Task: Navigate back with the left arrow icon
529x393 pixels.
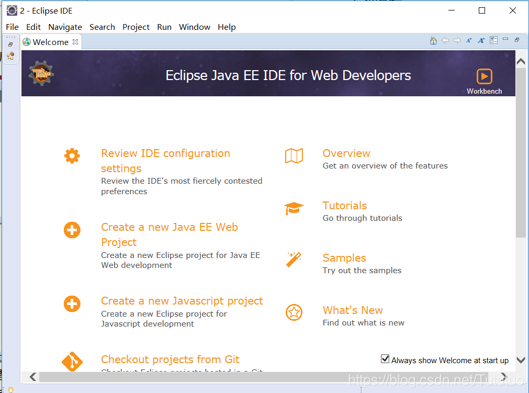Action: click(445, 40)
